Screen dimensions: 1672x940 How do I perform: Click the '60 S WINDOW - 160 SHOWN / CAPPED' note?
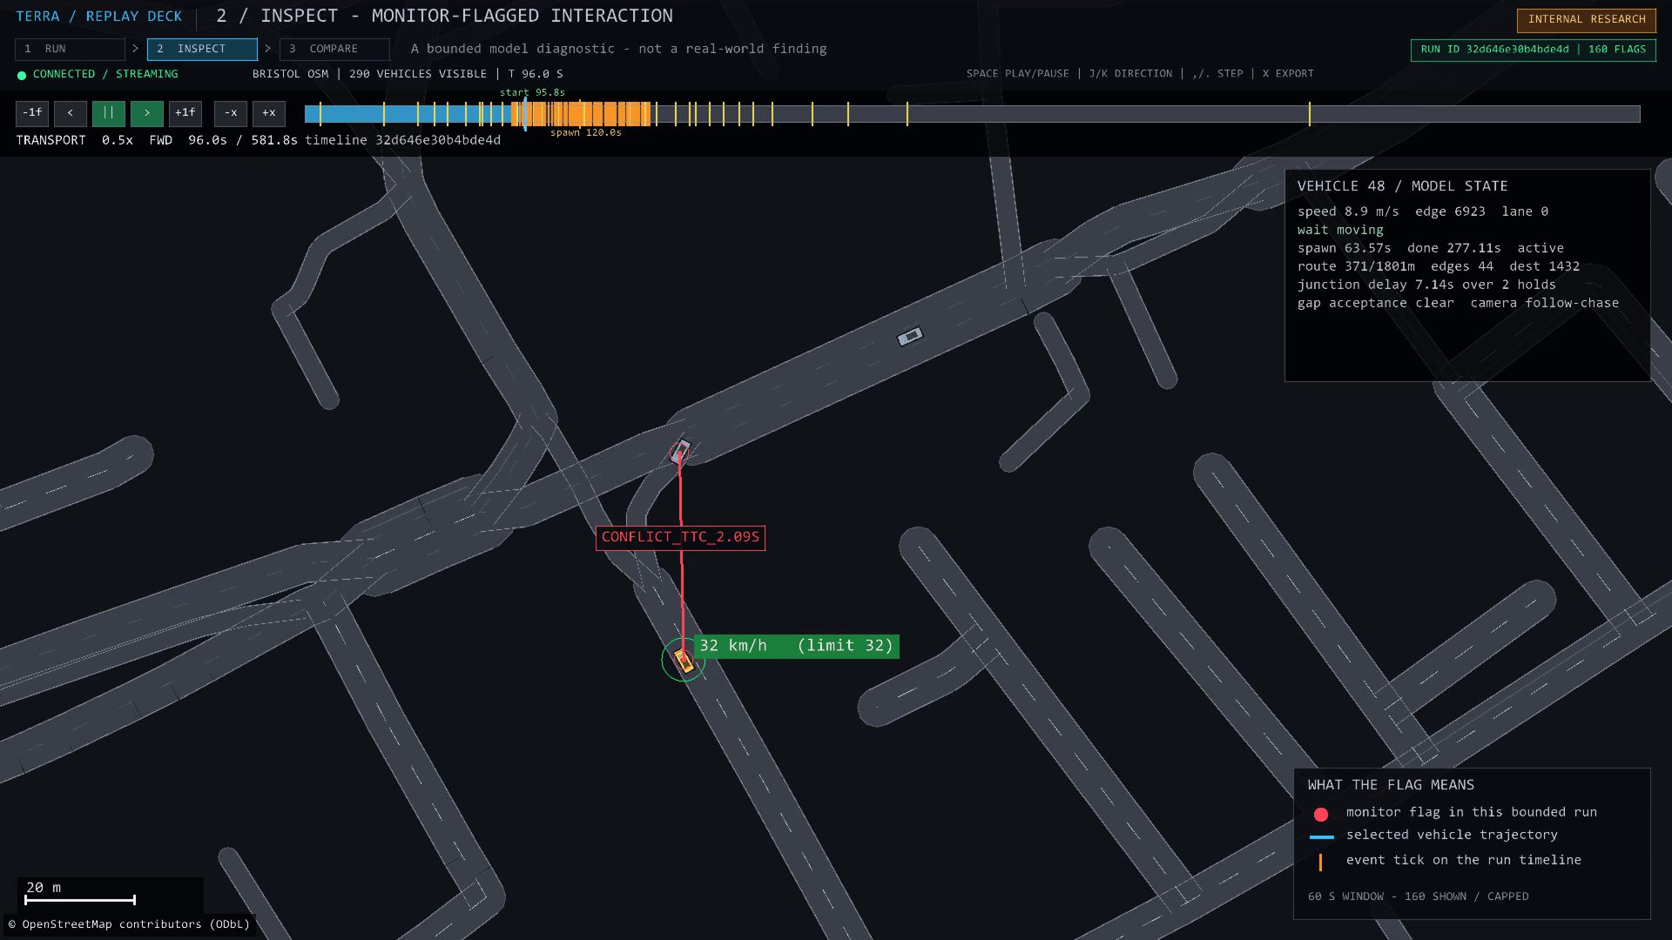click(x=1418, y=896)
